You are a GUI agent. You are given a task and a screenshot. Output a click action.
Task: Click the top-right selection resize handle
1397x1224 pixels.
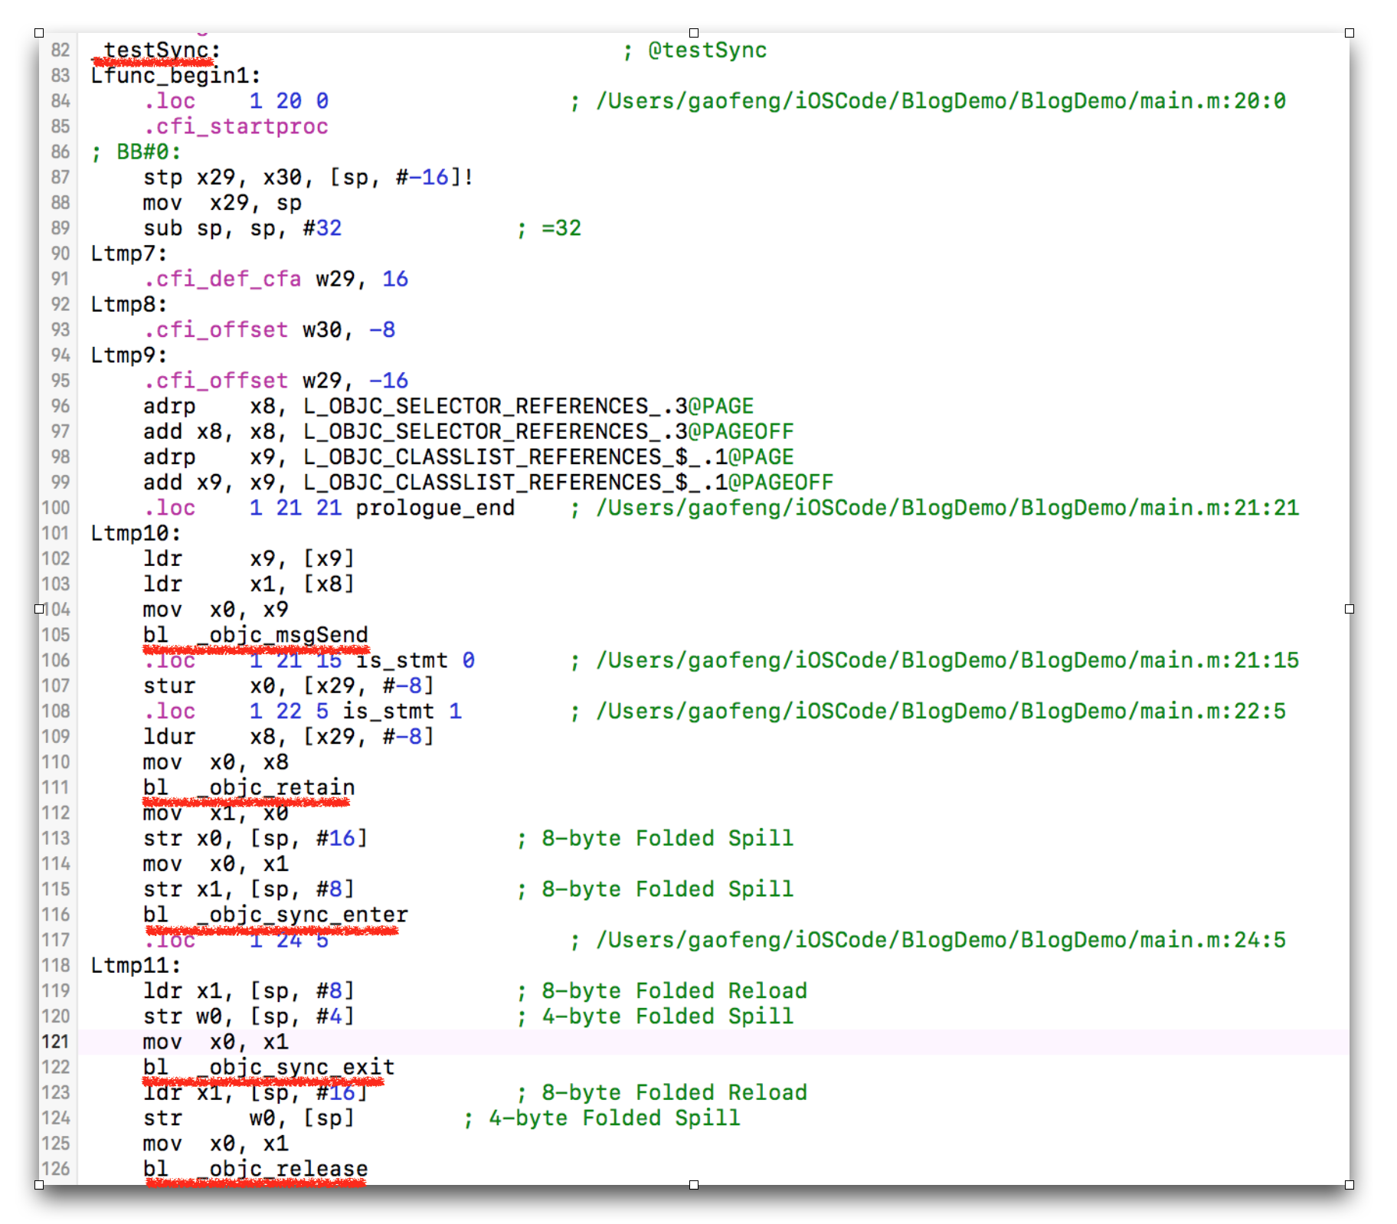click(x=1350, y=33)
